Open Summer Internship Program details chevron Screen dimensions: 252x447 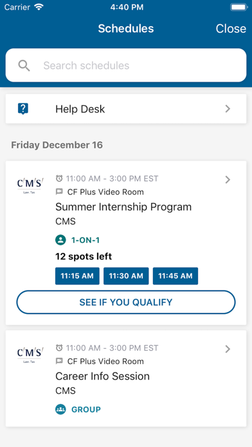(x=228, y=180)
